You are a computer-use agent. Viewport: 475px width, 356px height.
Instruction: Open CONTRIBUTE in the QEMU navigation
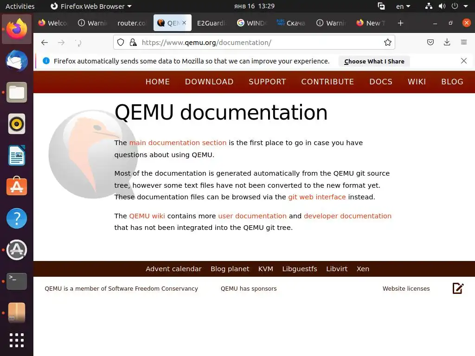327,82
